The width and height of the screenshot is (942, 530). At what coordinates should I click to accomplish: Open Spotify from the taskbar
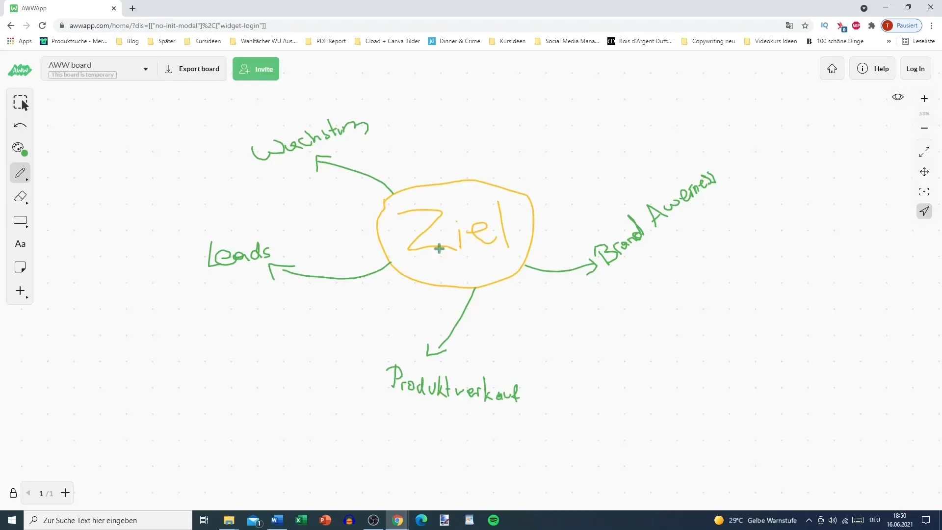coord(493,520)
